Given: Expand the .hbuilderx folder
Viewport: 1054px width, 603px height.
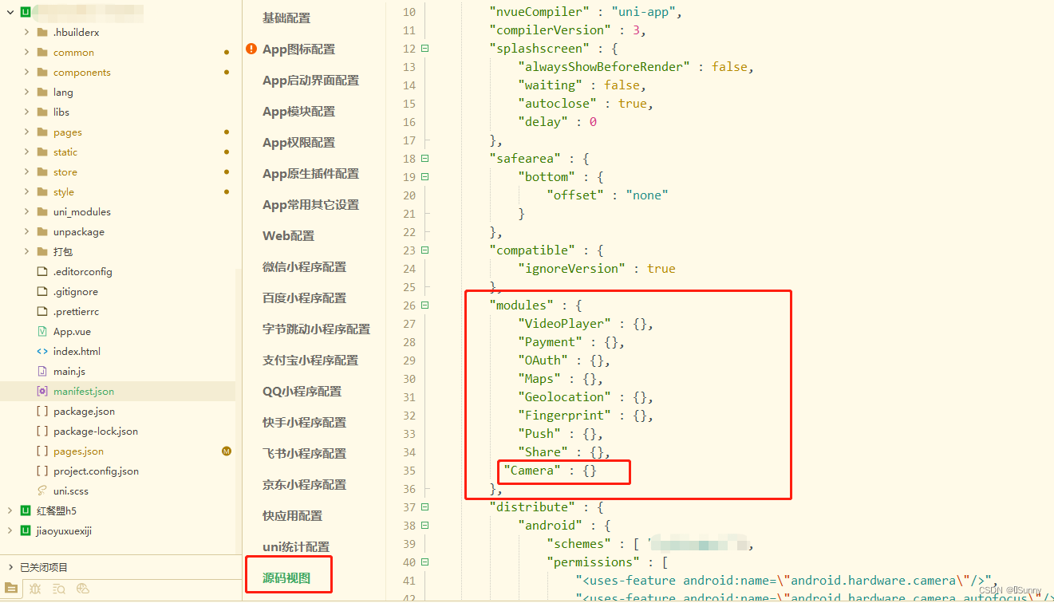Looking at the screenshot, I should click(x=26, y=32).
